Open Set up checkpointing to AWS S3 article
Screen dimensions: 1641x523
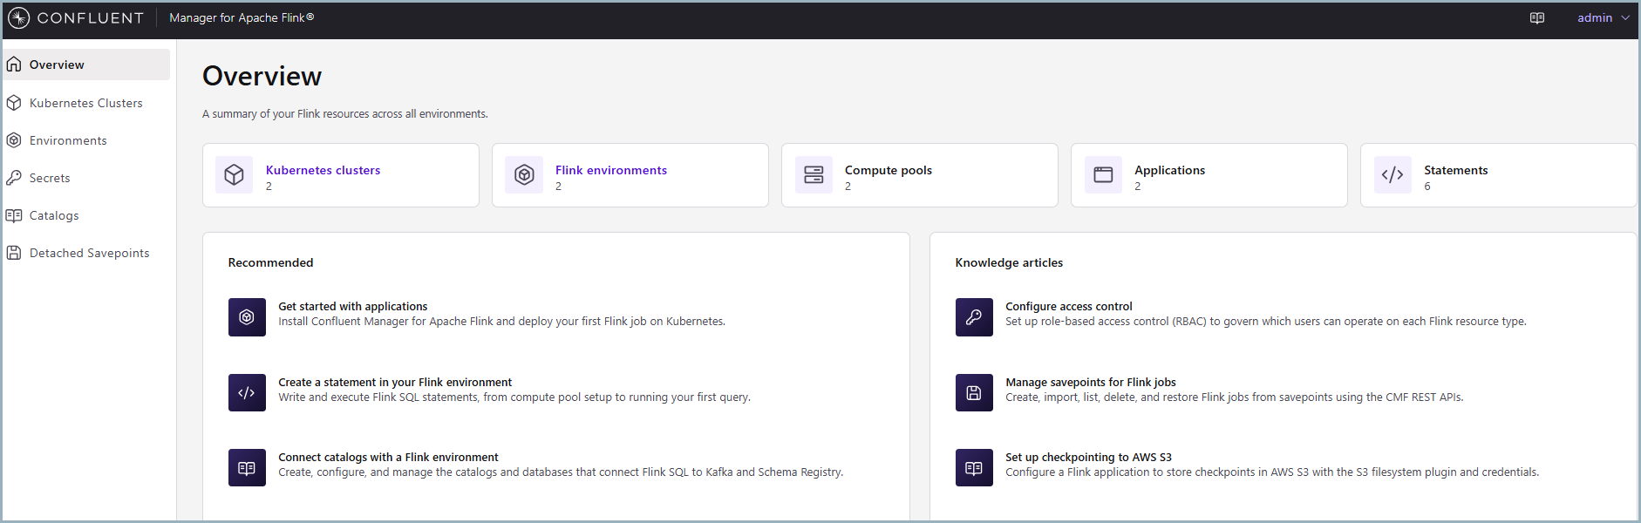[1088, 457]
